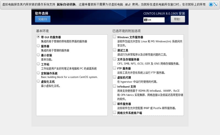Toggle the Infiniband 支持 checkbox
220x135 pixels.
pos(114,86)
